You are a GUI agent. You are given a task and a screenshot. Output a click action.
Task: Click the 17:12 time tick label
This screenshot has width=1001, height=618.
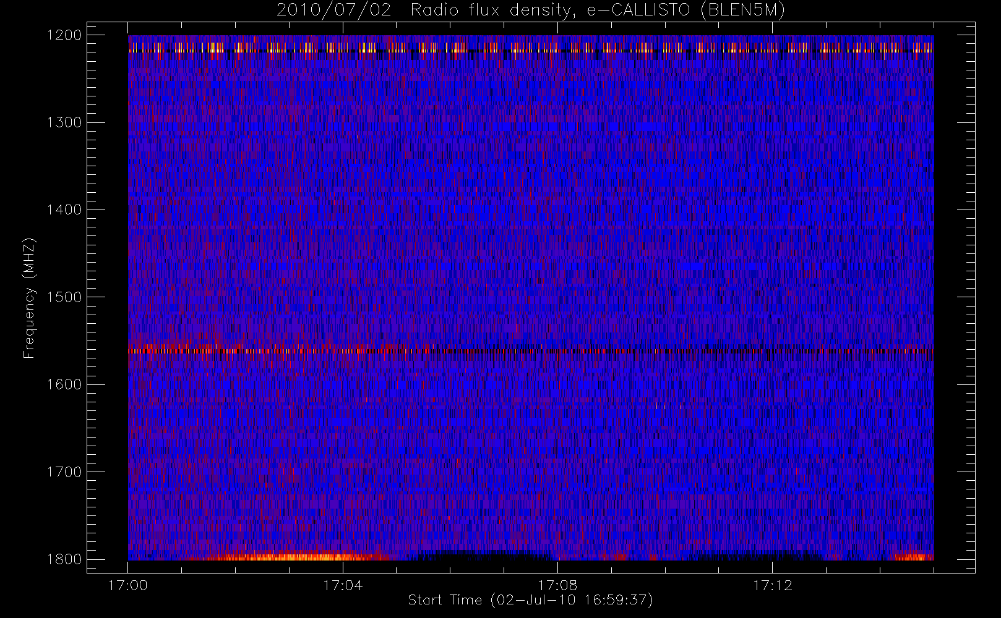pyautogui.click(x=773, y=585)
